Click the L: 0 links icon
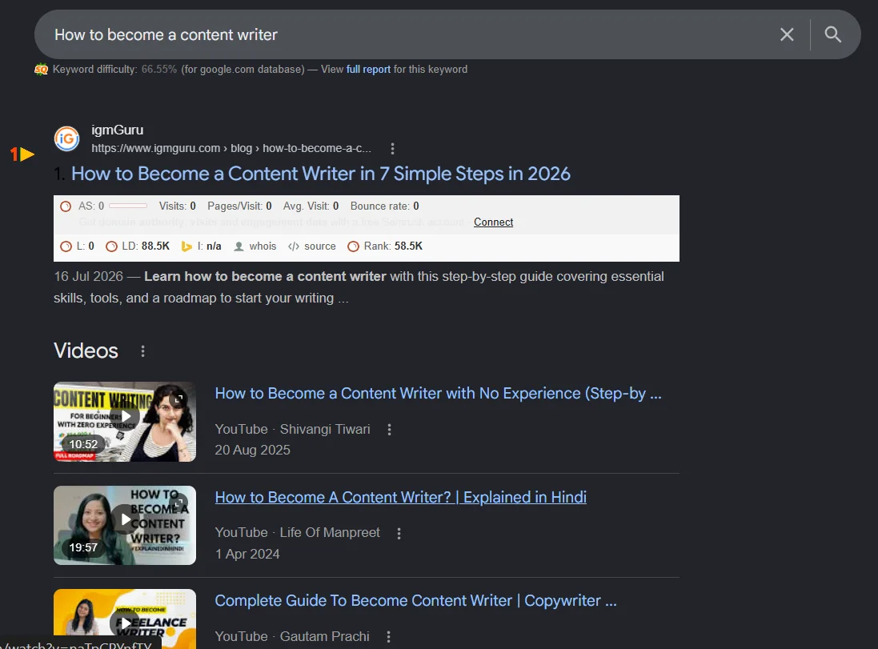878x649 pixels. pos(66,246)
